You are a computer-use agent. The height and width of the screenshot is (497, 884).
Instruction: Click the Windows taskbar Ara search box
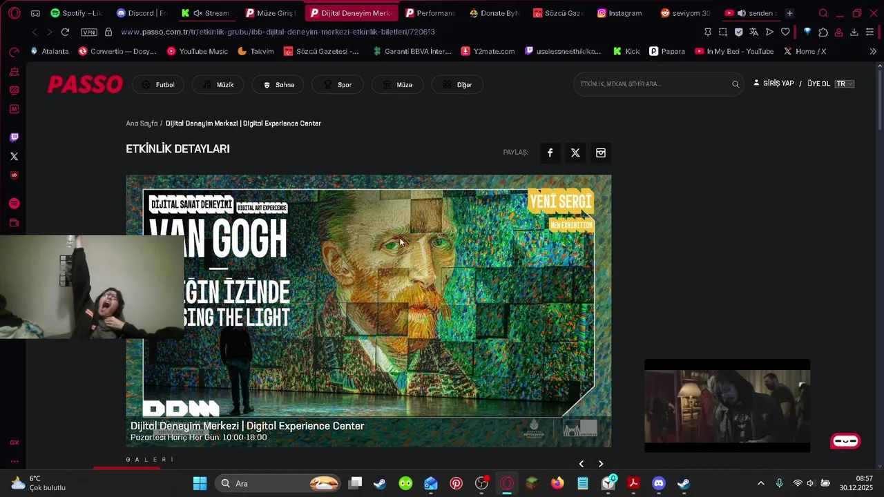pos(279,483)
